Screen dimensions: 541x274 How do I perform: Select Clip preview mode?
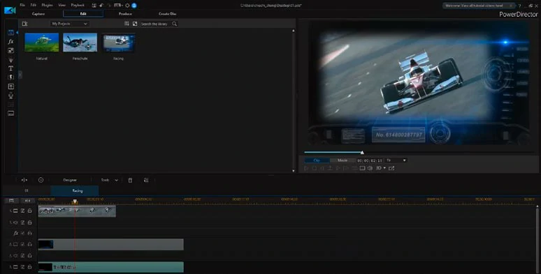[317, 160]
